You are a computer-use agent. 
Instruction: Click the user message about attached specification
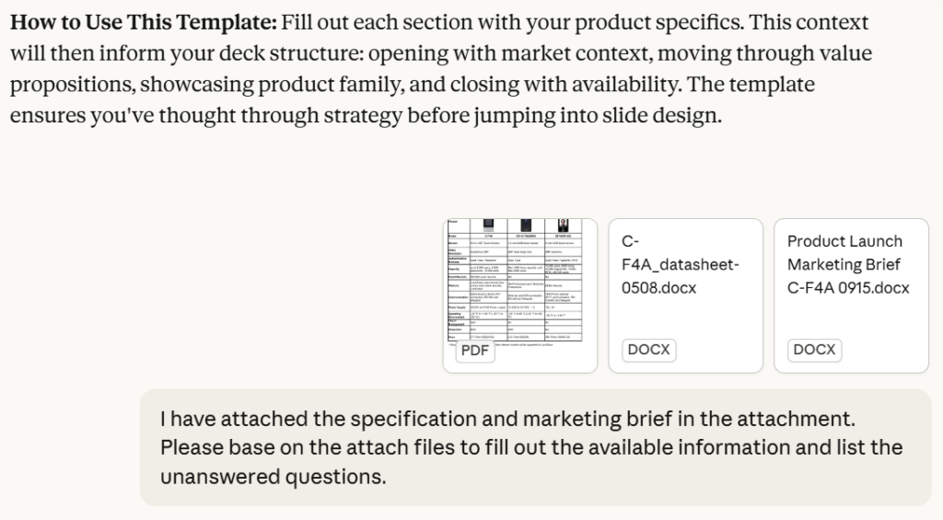tap(534, 447)
